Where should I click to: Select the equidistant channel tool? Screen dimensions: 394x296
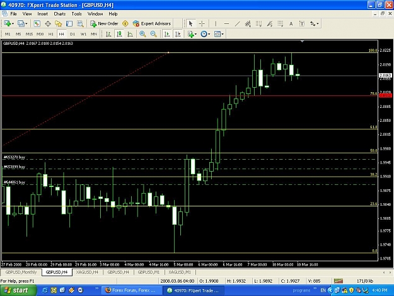[248, 23]
